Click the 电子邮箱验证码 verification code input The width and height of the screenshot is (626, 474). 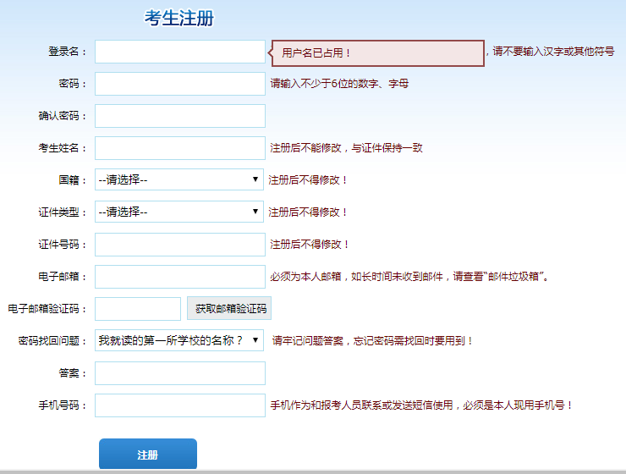pos(138,309)
